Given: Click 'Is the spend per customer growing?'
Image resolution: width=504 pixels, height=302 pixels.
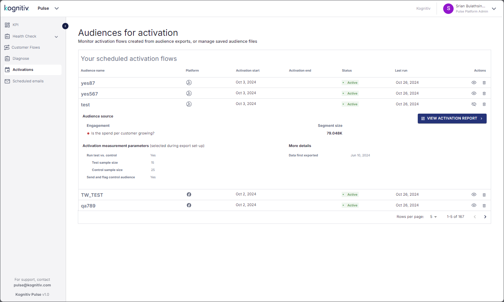Looking at the screenshot, I should click(x=123, y=133).
